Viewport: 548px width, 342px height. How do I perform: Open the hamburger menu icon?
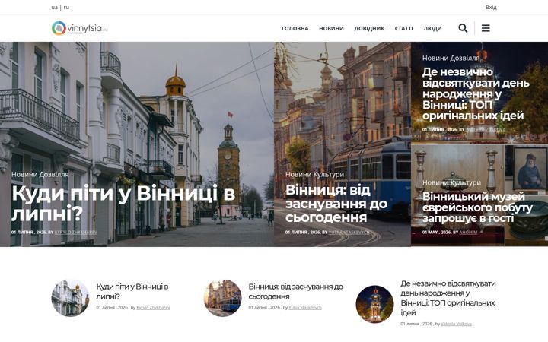click(x=486, y=28)
